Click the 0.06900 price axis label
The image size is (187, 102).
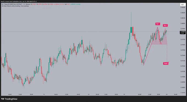click(183, 82)
